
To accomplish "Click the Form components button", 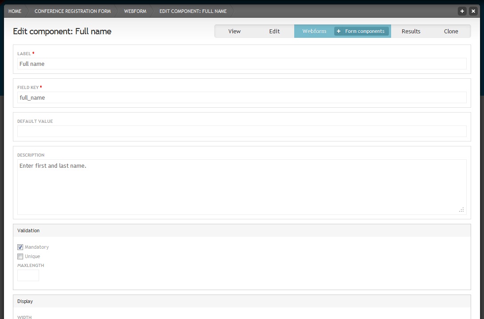I will 361,31.
